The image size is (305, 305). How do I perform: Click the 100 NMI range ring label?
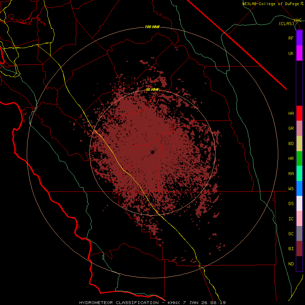[x=152, y=27]
